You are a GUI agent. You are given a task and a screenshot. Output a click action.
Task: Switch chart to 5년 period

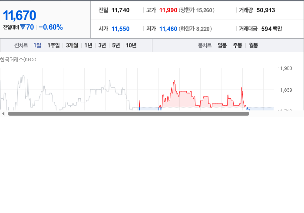[116, 45]
